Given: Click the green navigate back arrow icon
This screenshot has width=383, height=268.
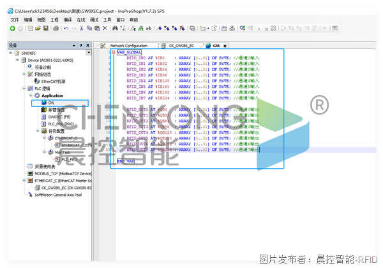Looking at the screenshot, I should [13, 29].
